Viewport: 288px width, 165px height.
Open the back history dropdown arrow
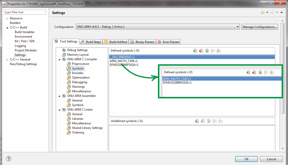click(267, 12)
